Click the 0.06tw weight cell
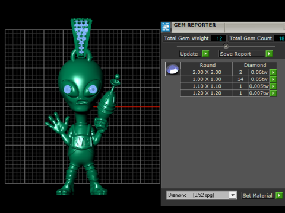The height and width of the screenshot is (213, 285). [x=259, y=72]
